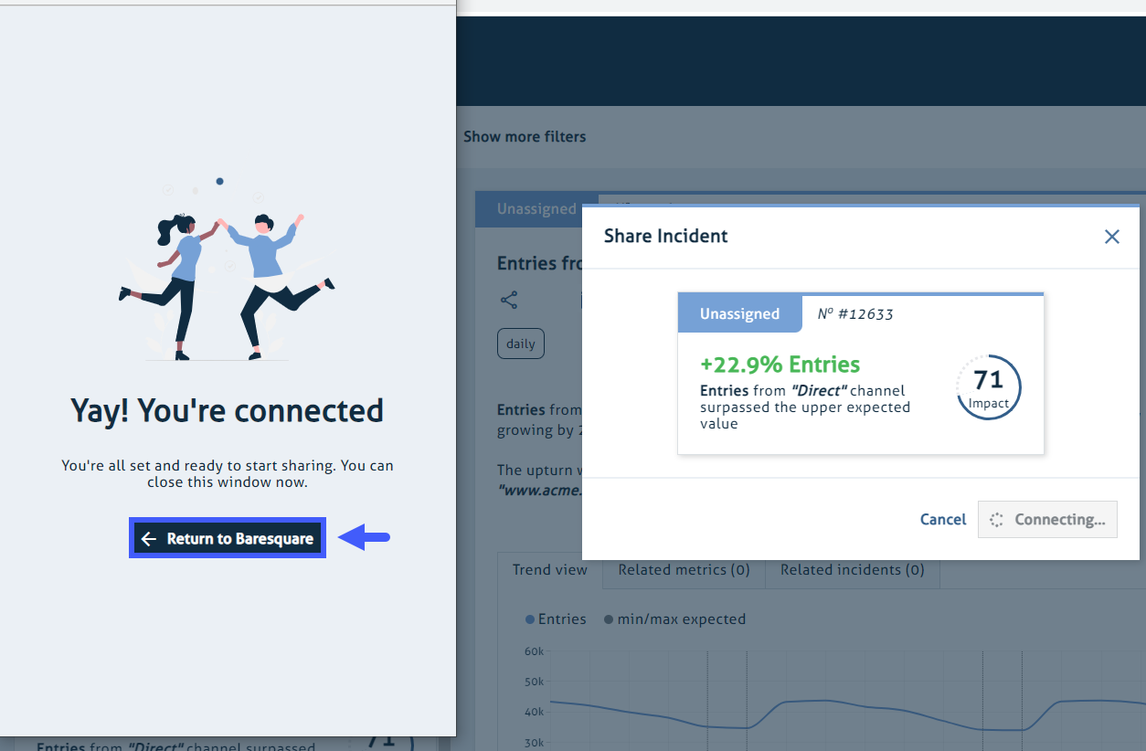This screenshot has height=751, width=1146.
Task: Select the Unassigned tab behind the dialog
Action: click(x=536, y=209)
